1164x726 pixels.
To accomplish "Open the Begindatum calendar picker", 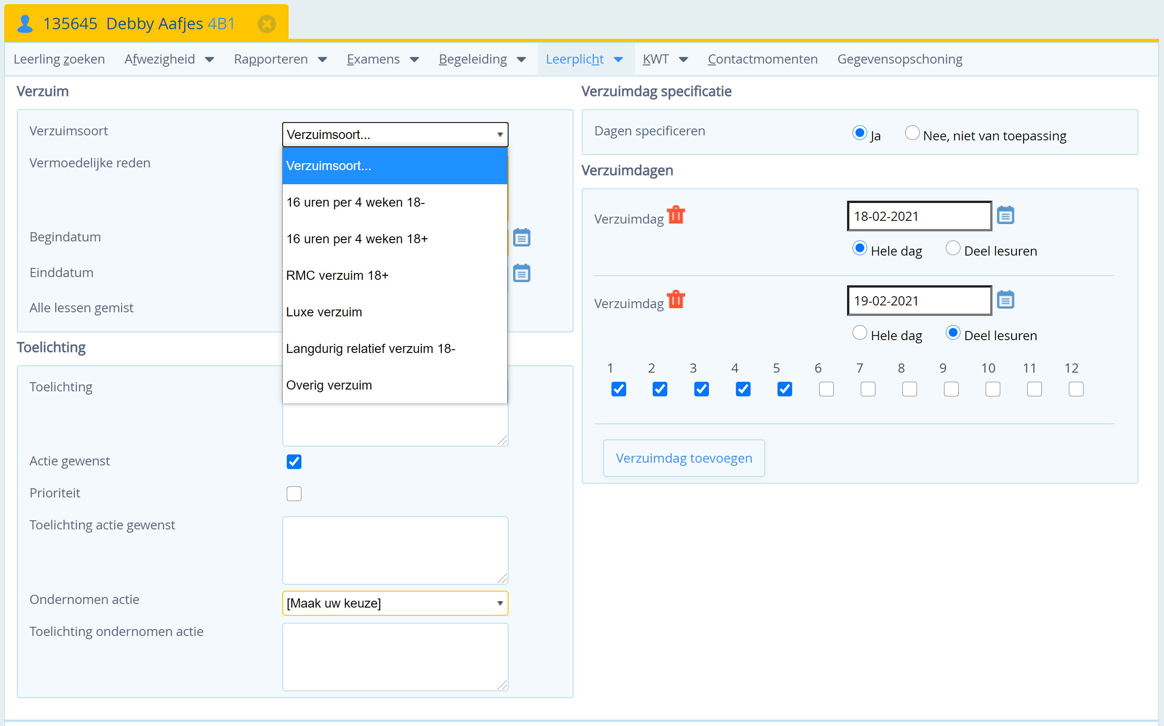I will point(521,237).
